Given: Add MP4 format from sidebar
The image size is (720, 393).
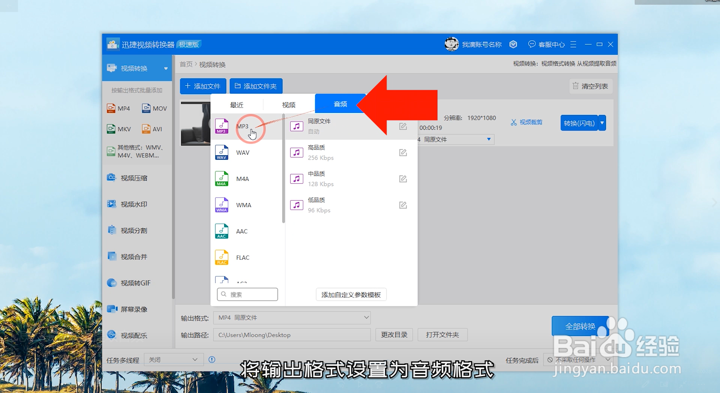Looking at the screenshot, I should [118, 108].
